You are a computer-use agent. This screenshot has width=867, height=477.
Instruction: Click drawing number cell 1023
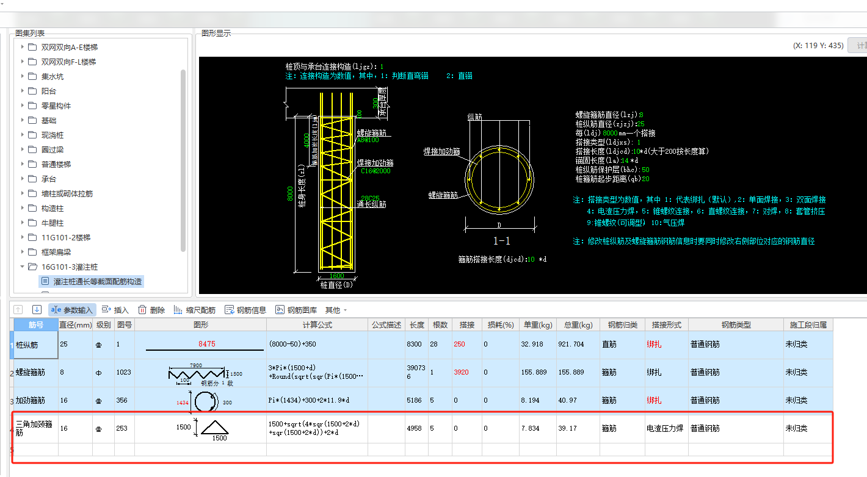[125, 372]
